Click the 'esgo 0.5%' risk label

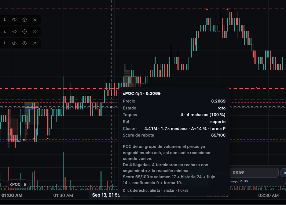point(239,181)
